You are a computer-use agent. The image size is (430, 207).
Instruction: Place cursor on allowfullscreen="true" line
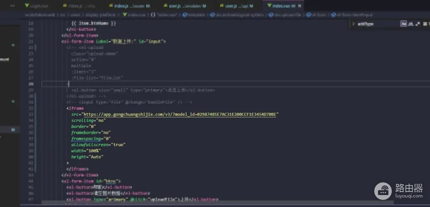pos(98,145)
